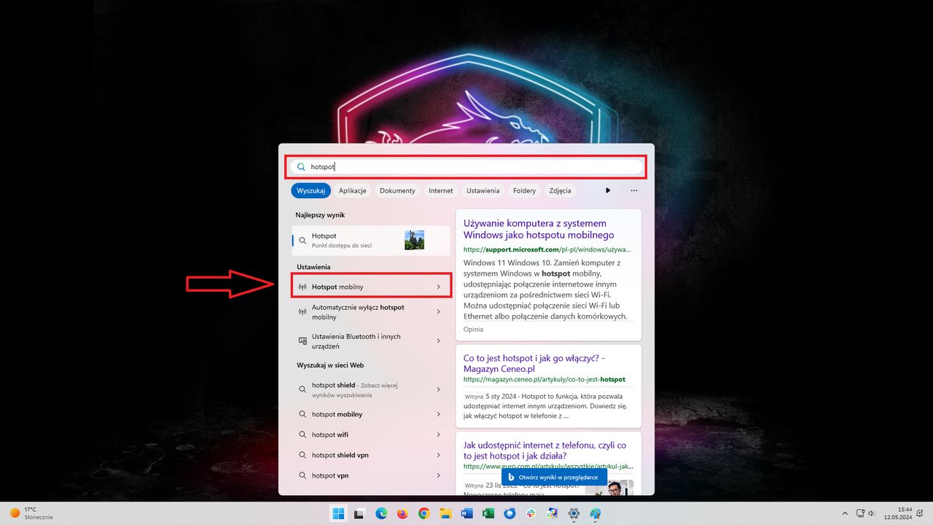
Task: Launch Firefox from the taskbar
Action: [x=402, y=513]
